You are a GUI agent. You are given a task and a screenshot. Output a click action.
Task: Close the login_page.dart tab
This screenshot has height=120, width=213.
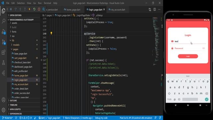point(104,9)
